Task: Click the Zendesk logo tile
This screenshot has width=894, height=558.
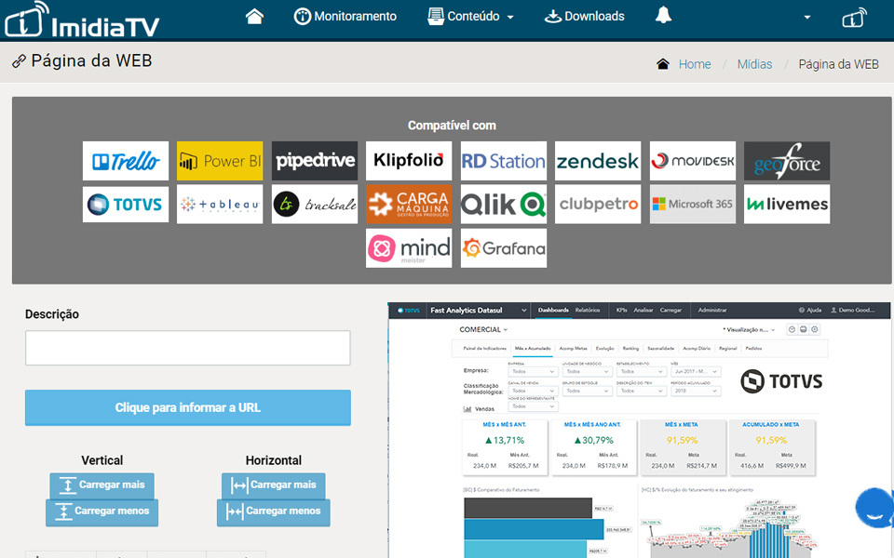Action: pos(598,161)
